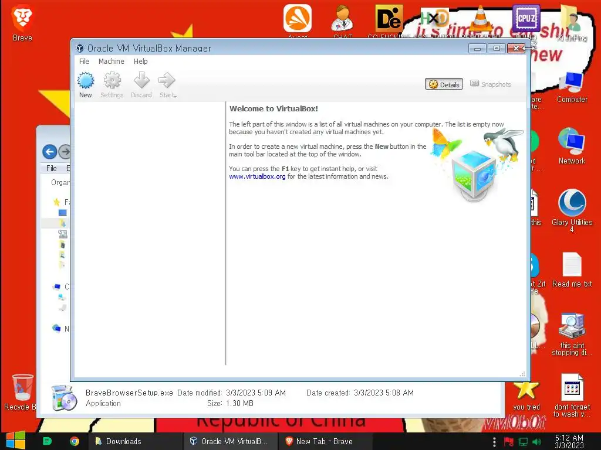Open the Windows Start button
The height and width of the screenshot is (450, 601).
coord(16,441)
